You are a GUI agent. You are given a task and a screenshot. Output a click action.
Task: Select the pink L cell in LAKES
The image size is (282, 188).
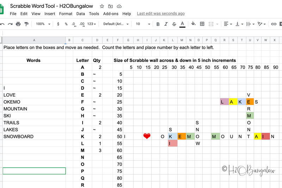(x=225, y=102)
